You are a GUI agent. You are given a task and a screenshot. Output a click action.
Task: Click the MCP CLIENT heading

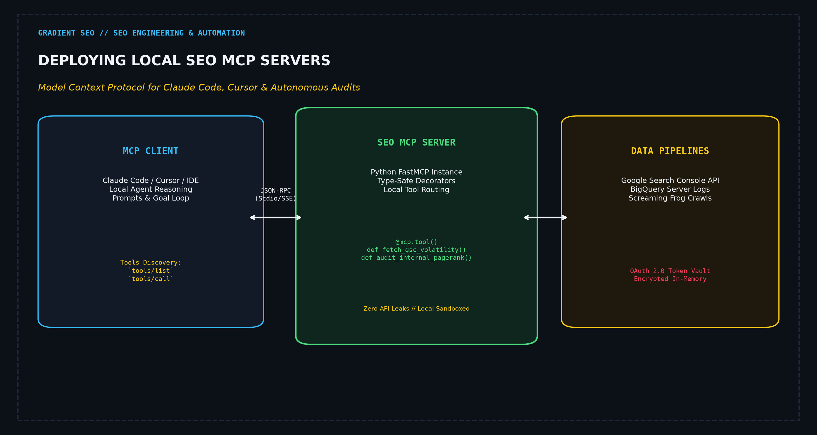pyautogui.click(x=151, y=151)
